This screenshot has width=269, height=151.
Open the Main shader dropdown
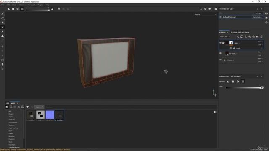257,17
